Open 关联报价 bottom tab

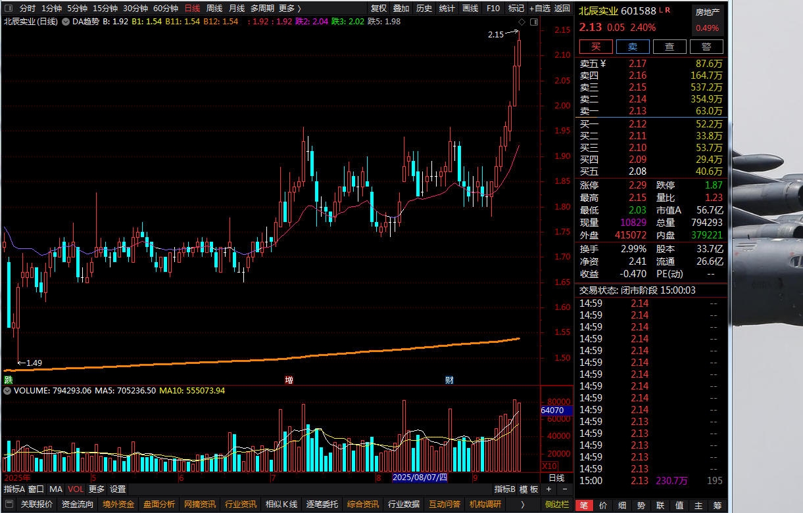[x=37, y=504]
